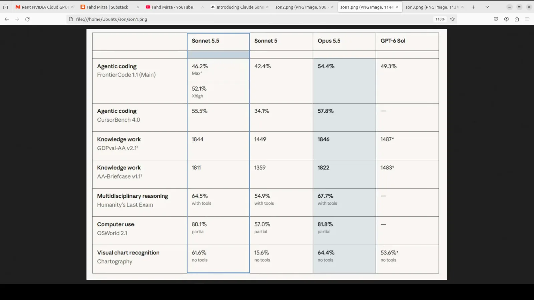The height and width of the screenshot is (300, 534).
Task: Click the address bar file URL
Action: coord(111,19)
